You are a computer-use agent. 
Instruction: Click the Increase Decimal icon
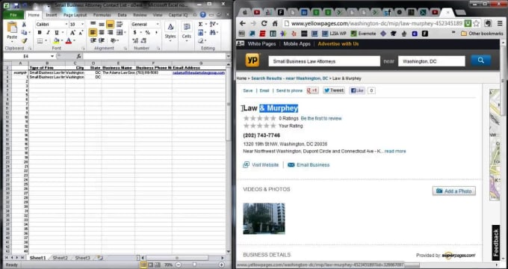(x=135, y=40)
